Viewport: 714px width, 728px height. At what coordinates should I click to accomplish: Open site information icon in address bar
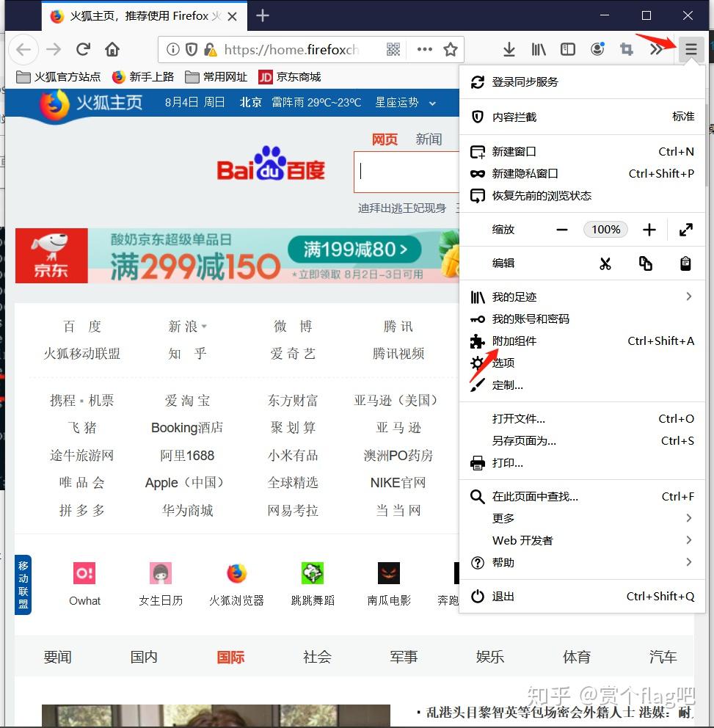point(172,49)
